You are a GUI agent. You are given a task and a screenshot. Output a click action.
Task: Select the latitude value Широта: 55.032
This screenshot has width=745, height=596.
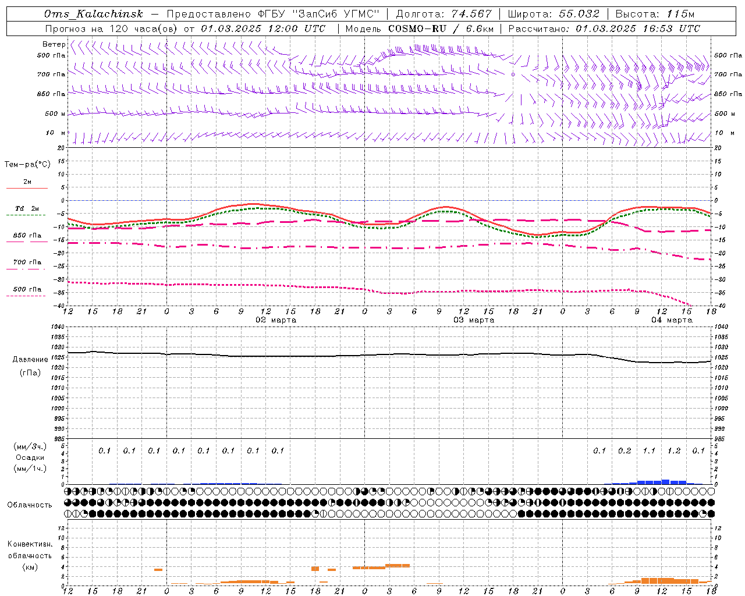pos(554,14)
